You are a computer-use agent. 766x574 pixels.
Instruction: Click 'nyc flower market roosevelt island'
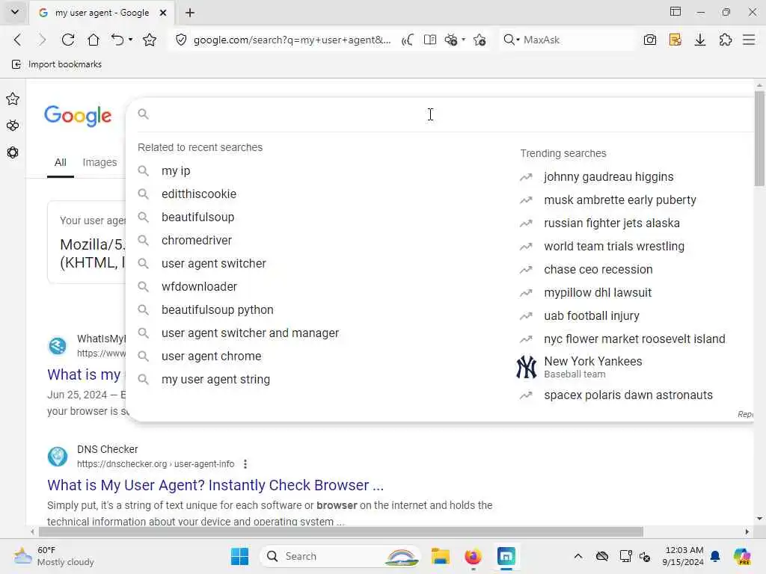coord(634,339)
